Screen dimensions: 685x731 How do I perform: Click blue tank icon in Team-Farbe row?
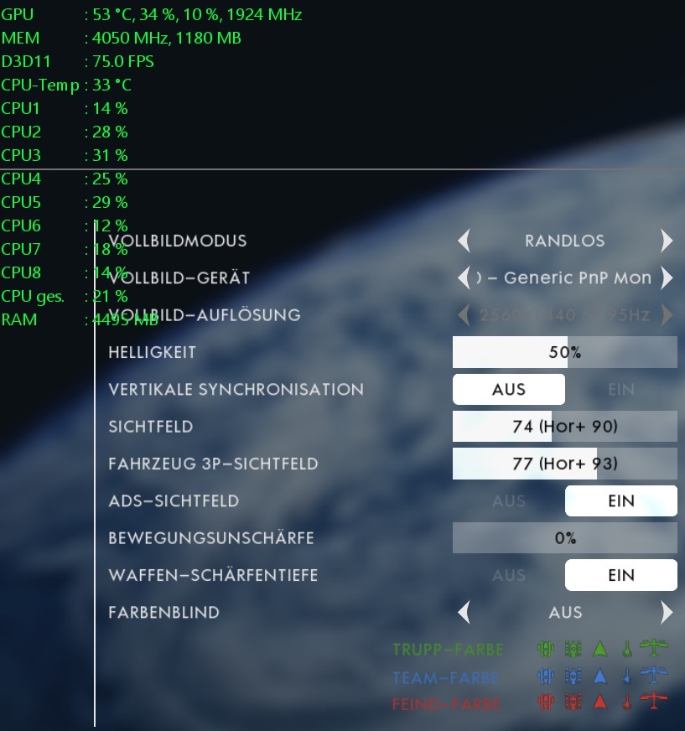[546, 676]
